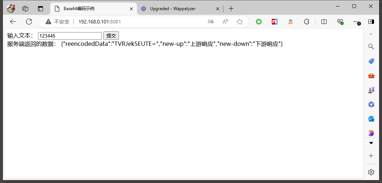Collapse sidebar list with up arrow
382x183 pixels.
(x=371, y=34)
